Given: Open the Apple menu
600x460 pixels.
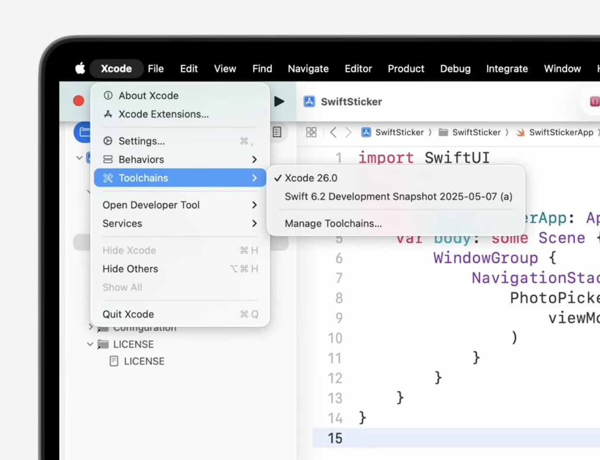Looking at the screenshot, I should pyautogui.click(x=80, y=68).
